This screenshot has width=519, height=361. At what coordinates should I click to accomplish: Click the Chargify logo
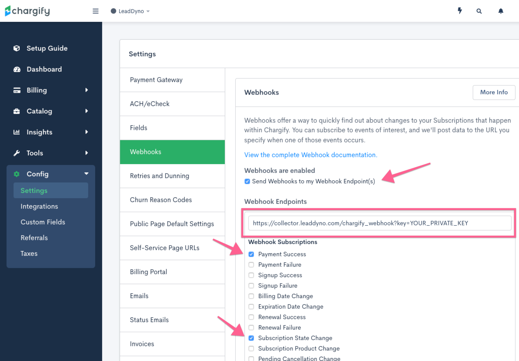pyautogui.click(x=27, y=11)
